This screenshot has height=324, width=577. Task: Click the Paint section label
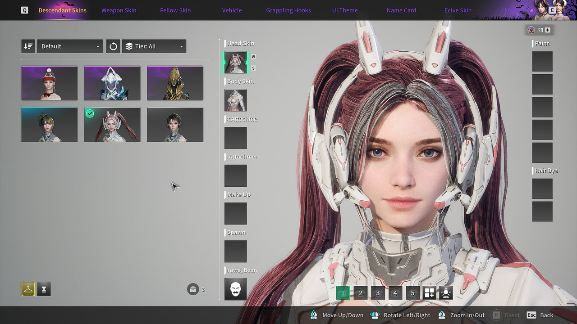[x=542, y=43]
